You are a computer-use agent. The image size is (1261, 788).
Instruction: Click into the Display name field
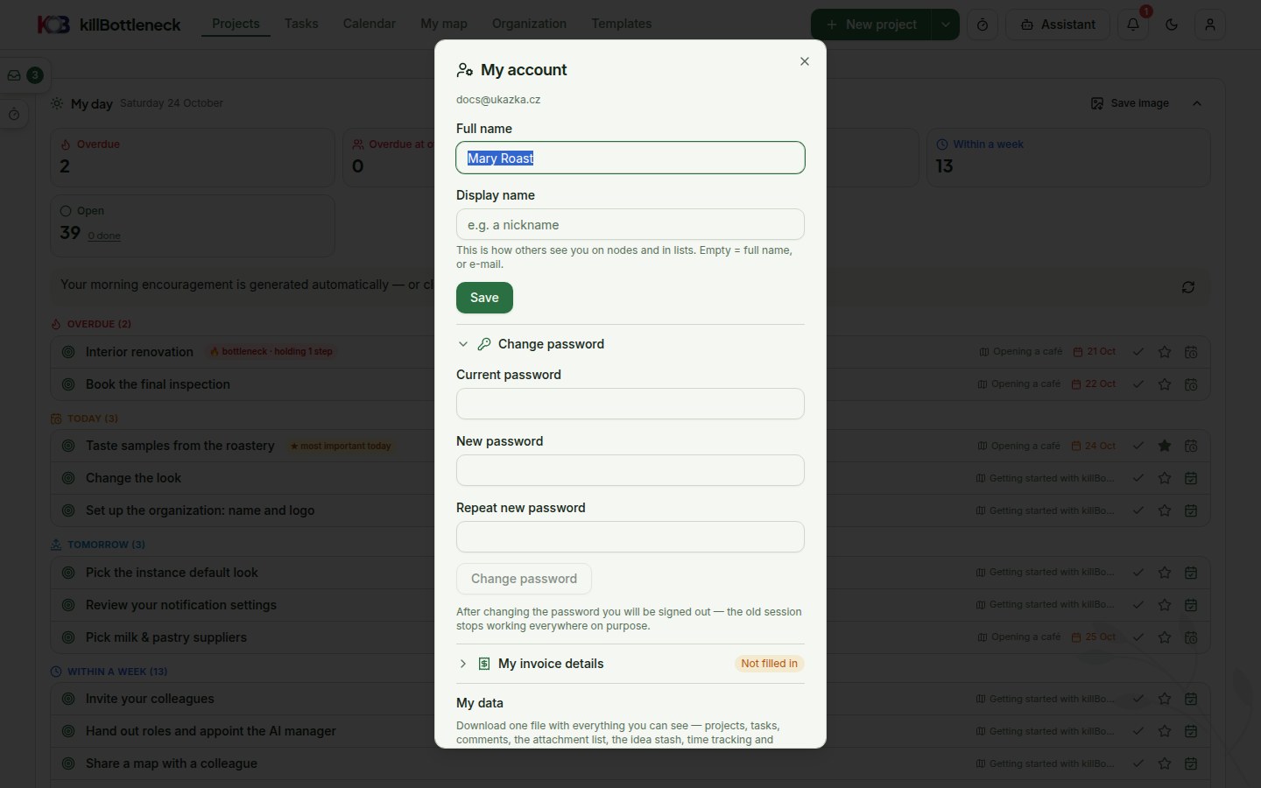coord(630,224)
